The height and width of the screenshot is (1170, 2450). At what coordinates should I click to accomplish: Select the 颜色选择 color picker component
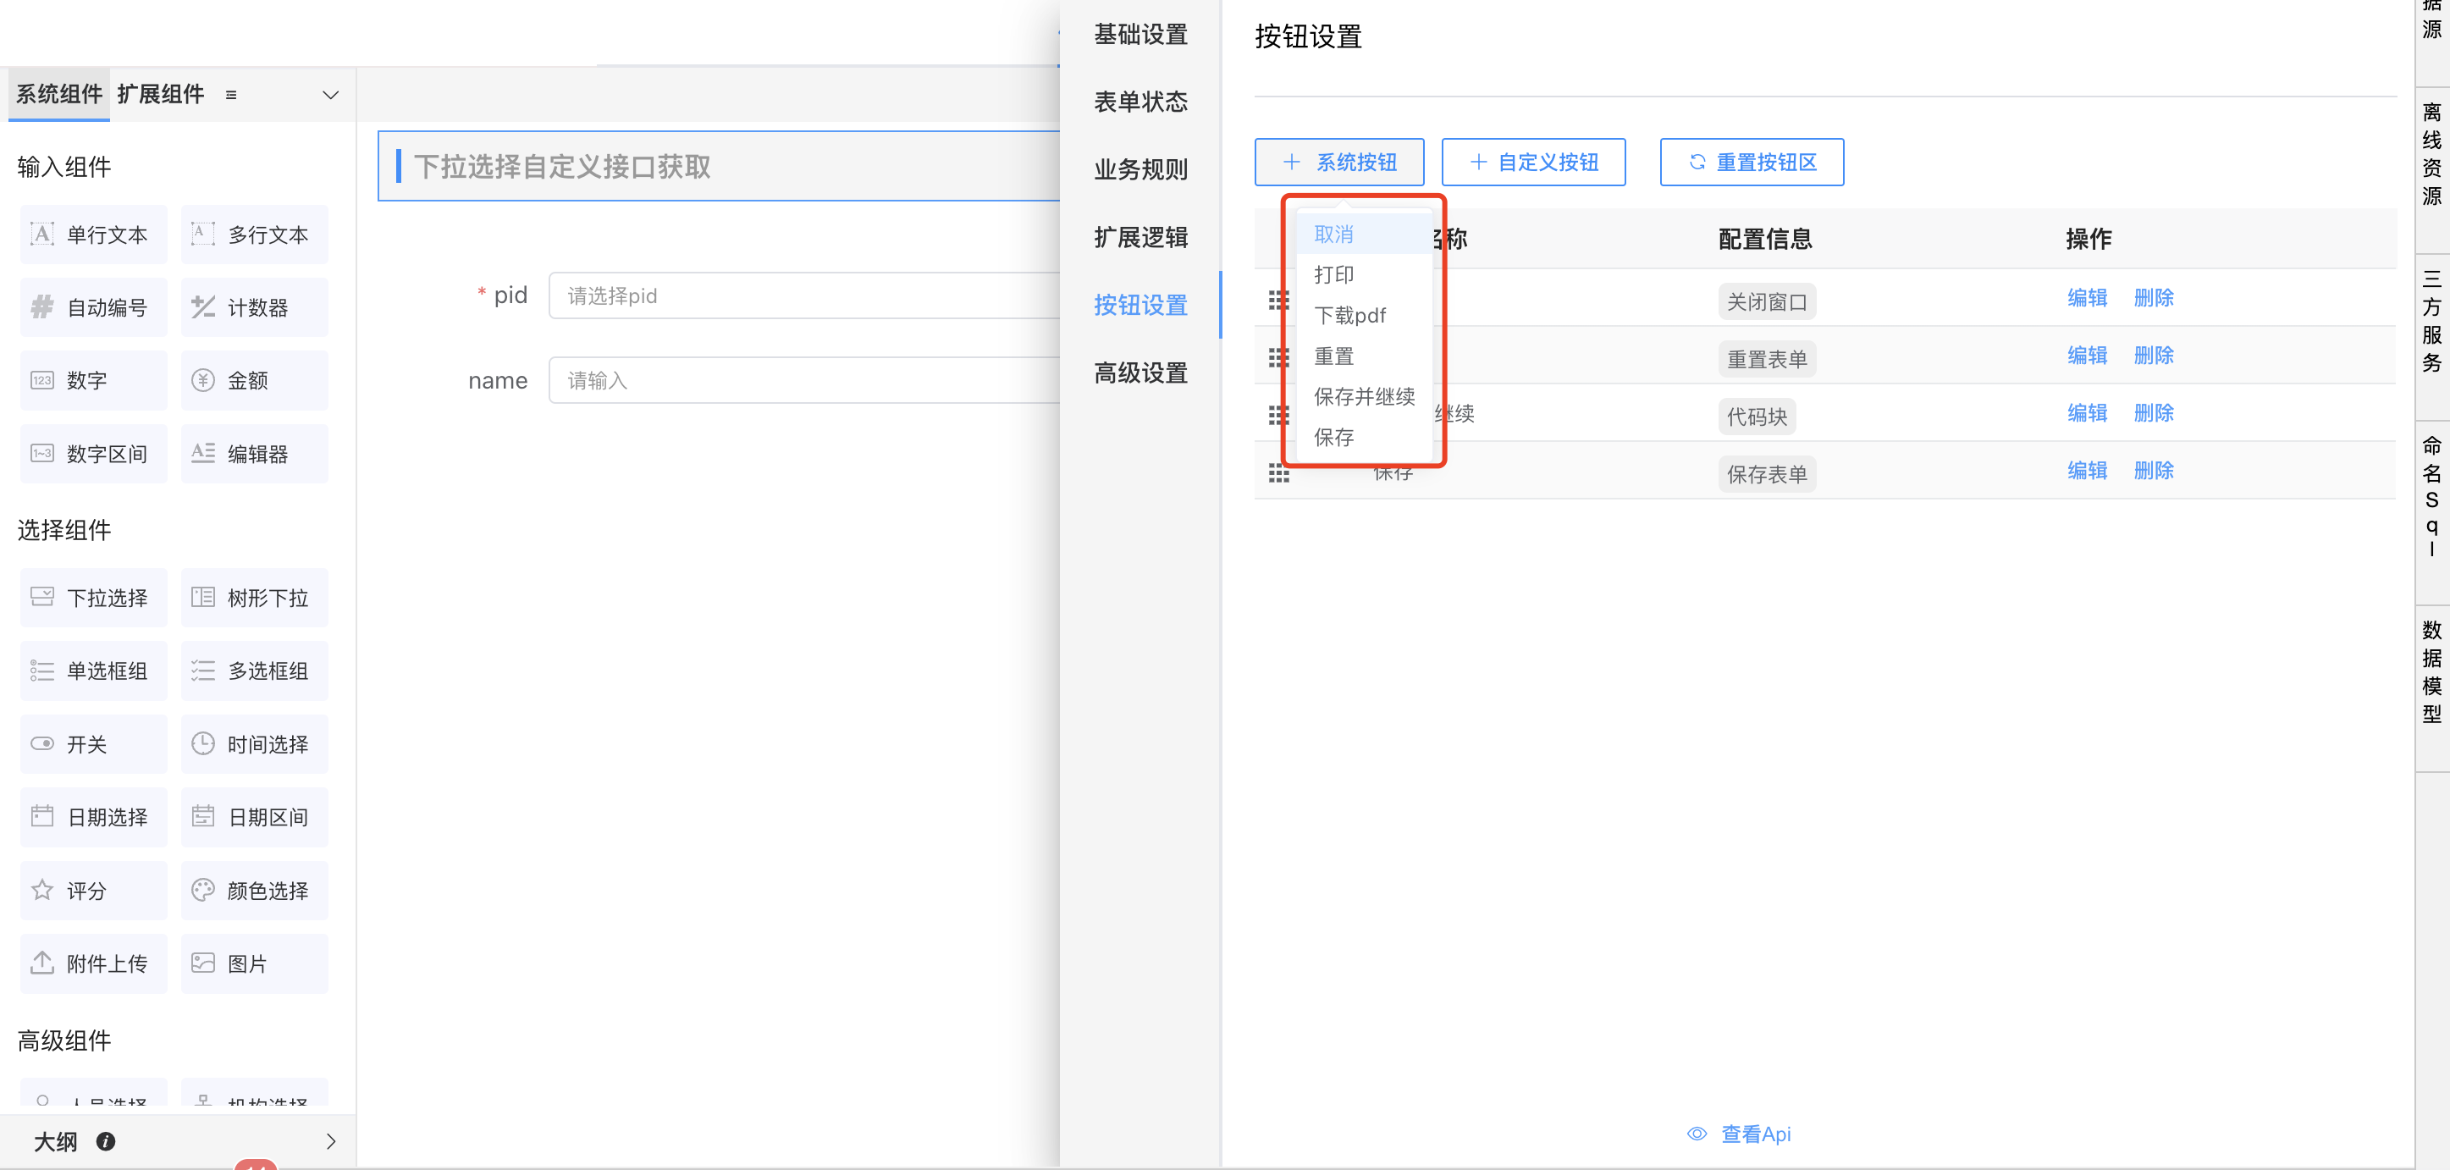coord(254,891)
